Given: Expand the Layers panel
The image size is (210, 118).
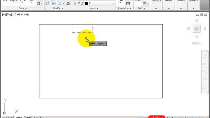Looking at the screenshot, I should pos(94,8).
